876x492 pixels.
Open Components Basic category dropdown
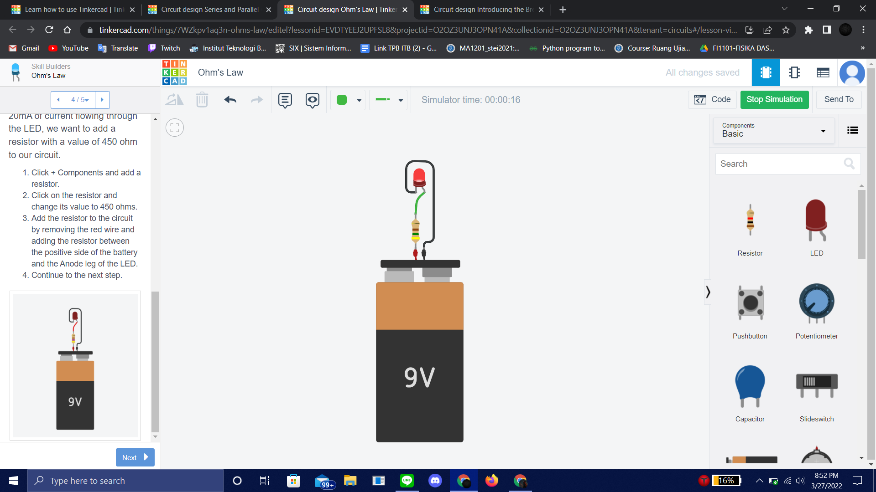774,130
